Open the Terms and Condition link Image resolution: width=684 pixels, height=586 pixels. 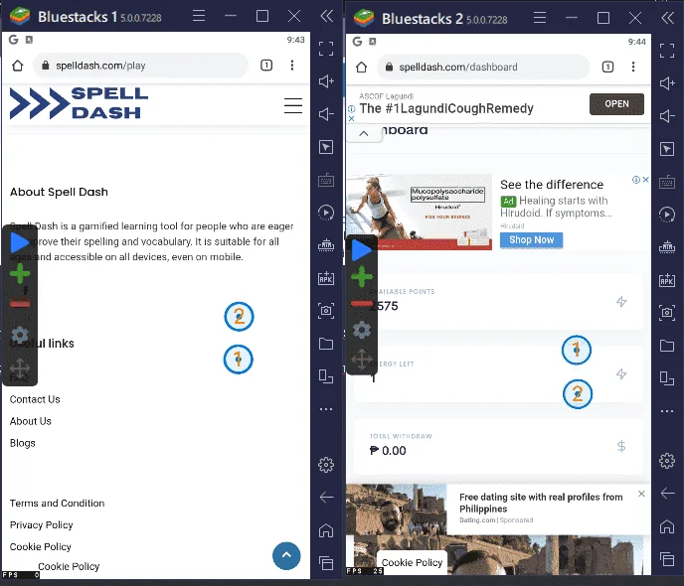tap(57, 504)
